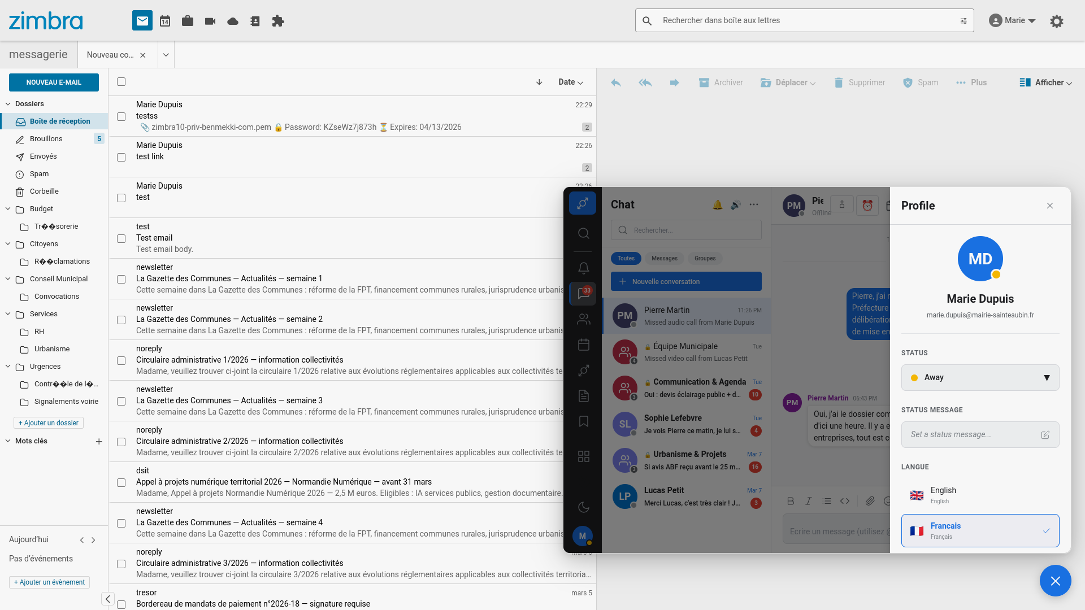Open the Afficher view dropdown
The image size is (1085, 610).
[x=1046, y=82]
